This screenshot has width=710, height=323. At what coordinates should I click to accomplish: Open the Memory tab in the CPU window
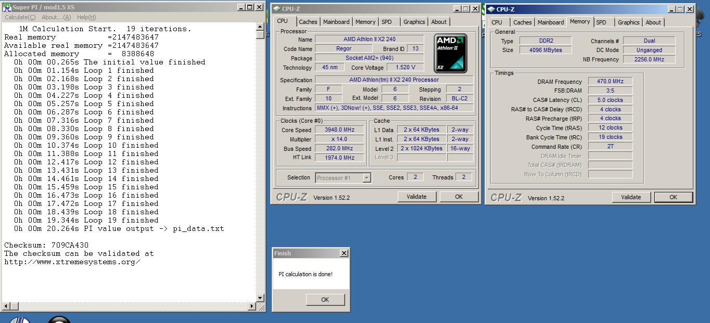coord(365,22)
